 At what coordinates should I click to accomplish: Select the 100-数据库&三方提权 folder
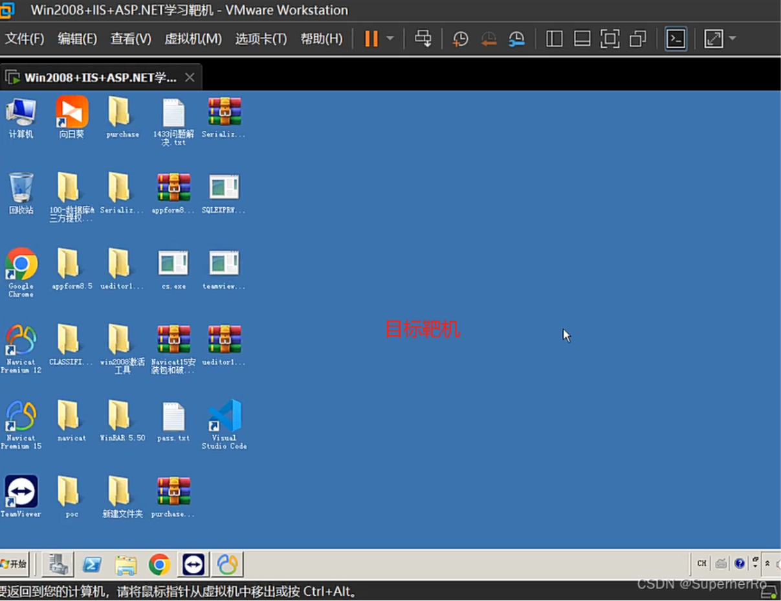(x=72, y=197)
